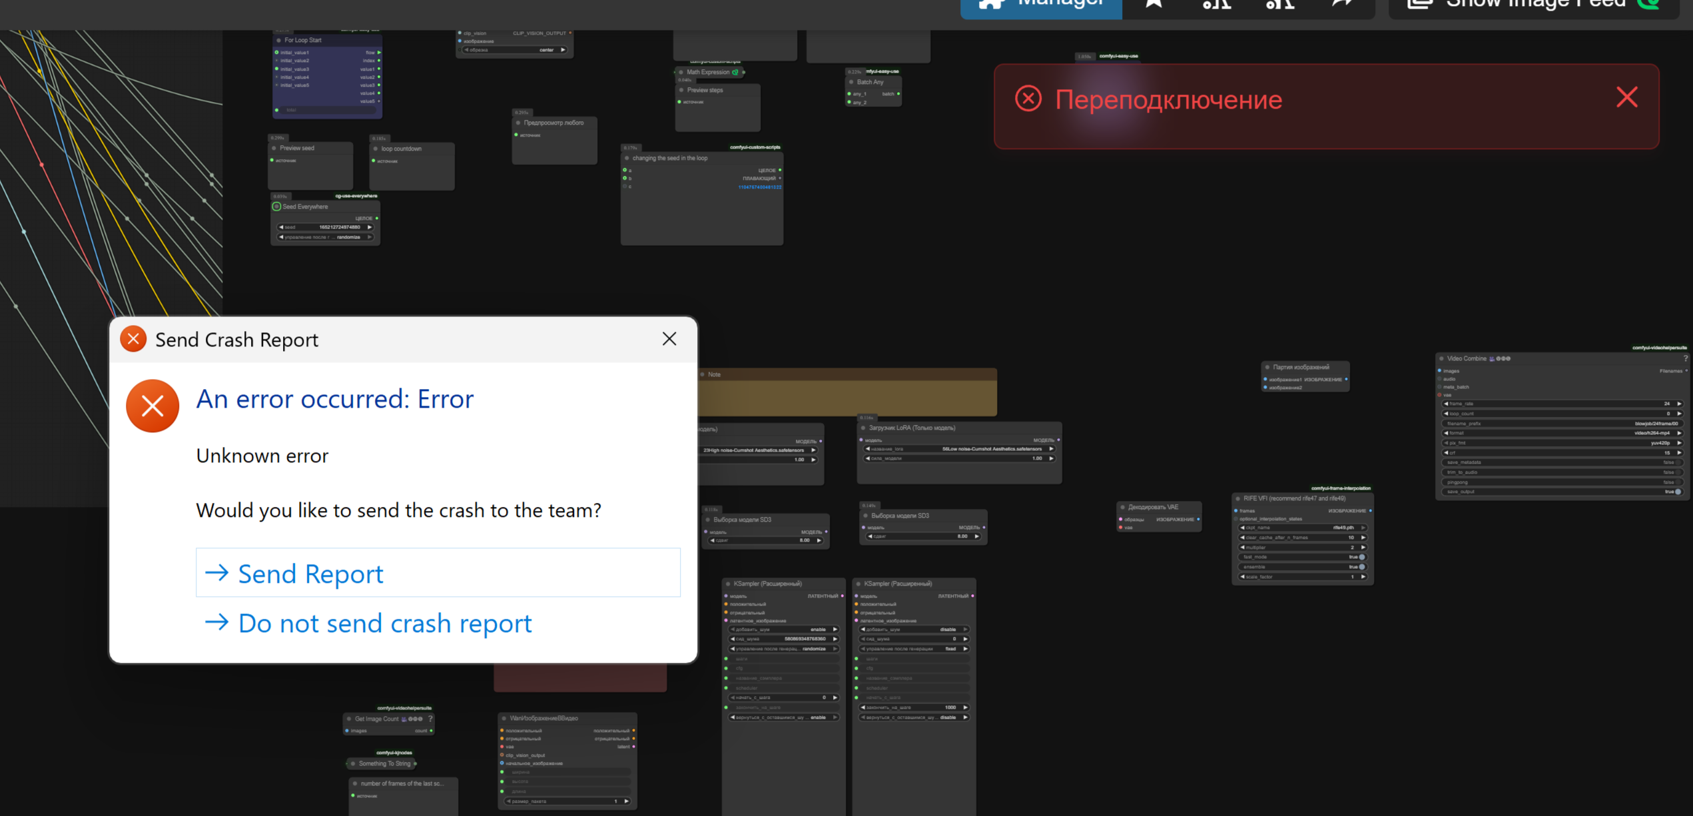Toggle ensemble switch in RIFE VFI

click(1361, 567)
